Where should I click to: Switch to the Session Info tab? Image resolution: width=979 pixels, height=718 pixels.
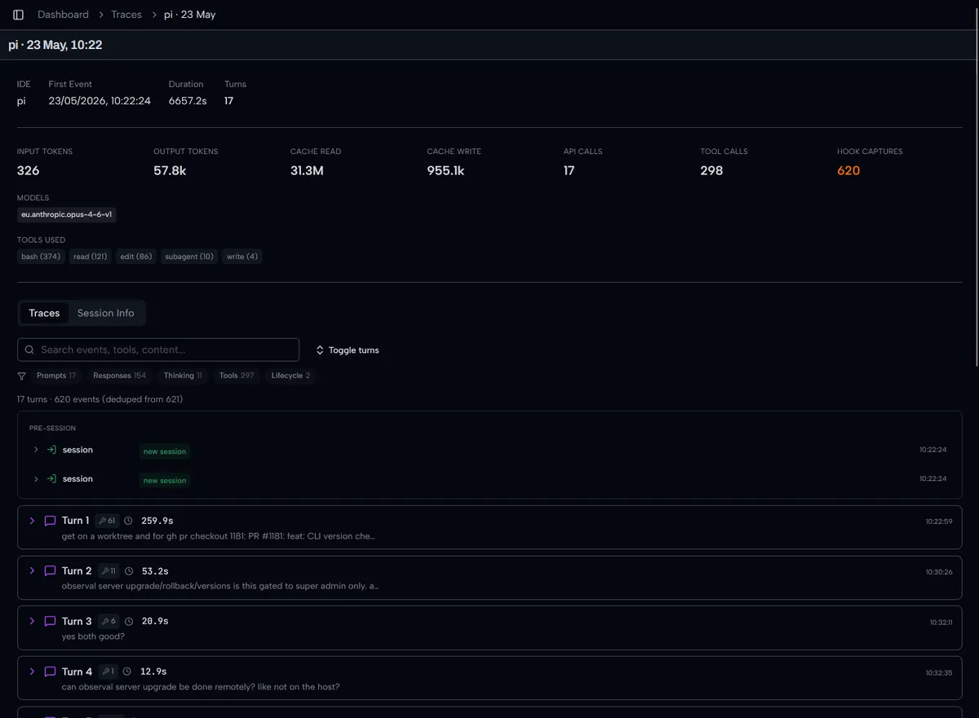pos(106,313)
